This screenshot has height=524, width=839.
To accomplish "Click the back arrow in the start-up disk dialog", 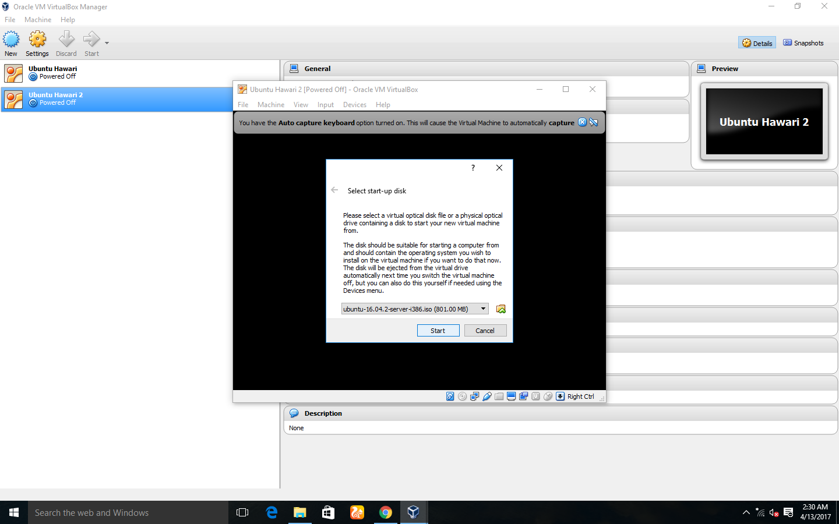I will [334, 190].
